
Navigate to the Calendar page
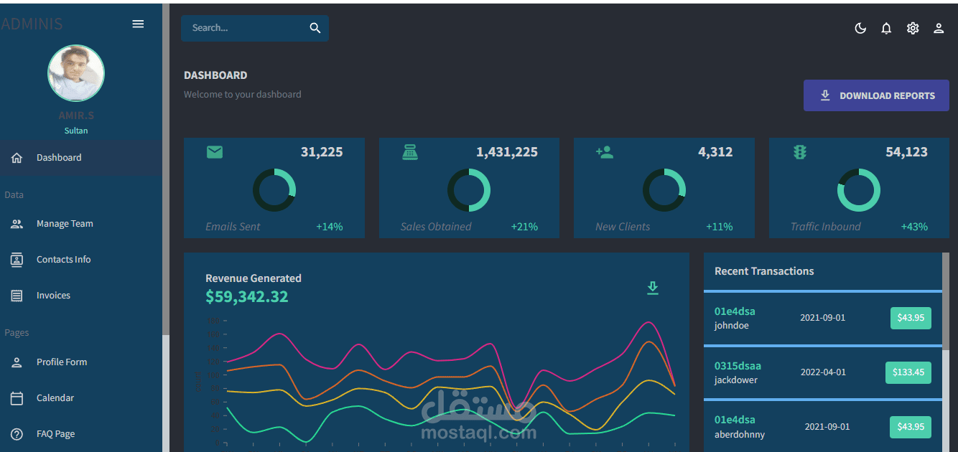point(81,398)
